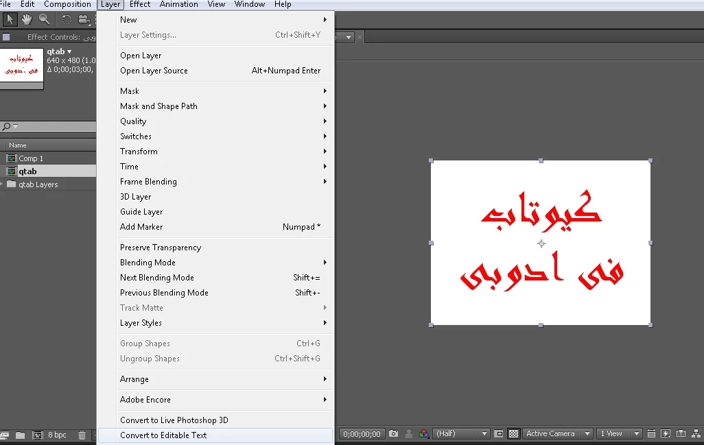
Task: Open the viewer tab dropdown arrow
Action: coord(349,37)
